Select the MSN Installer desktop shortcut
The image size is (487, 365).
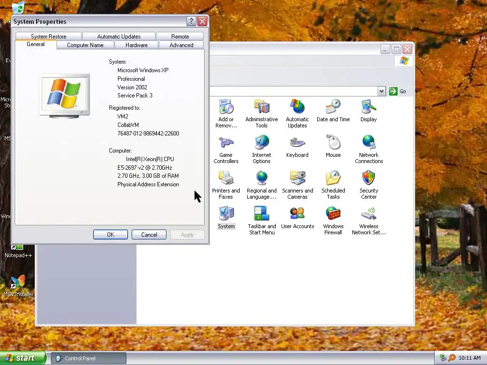(18, 286)
